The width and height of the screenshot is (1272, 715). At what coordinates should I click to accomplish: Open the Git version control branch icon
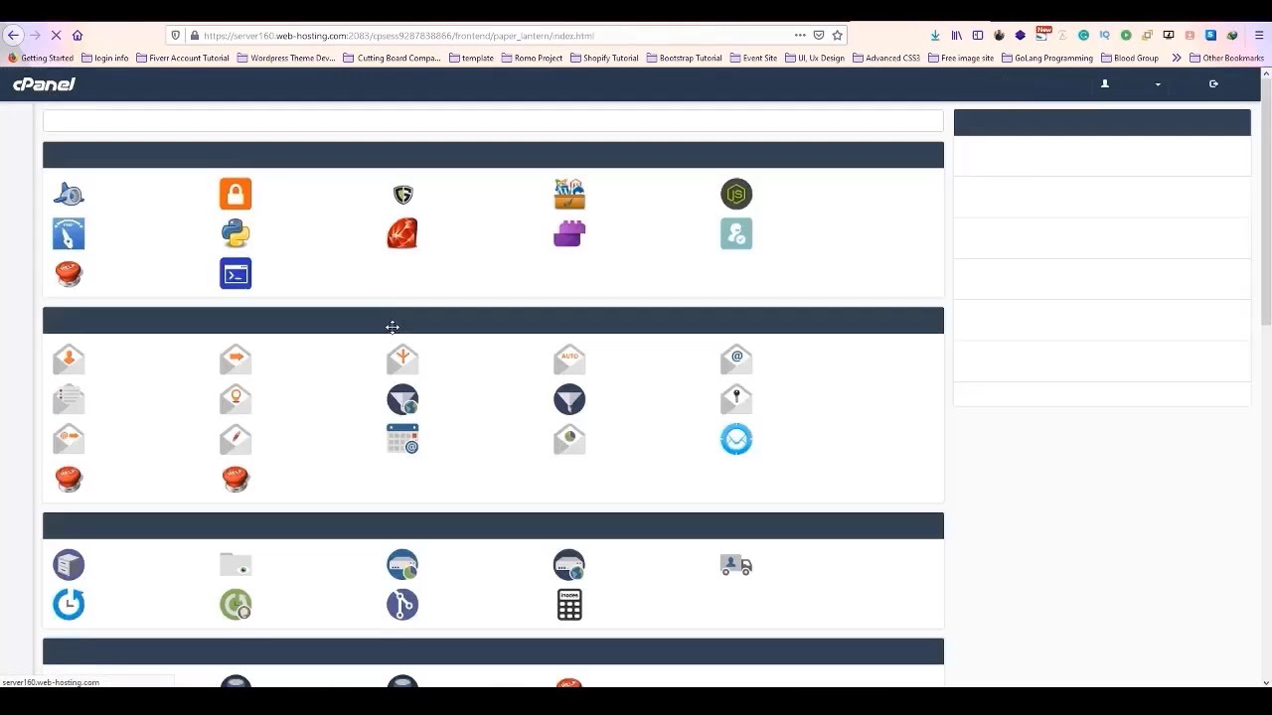[402, 605]
